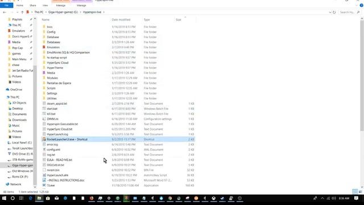Select the config.xml file icon

click(44, 149)
